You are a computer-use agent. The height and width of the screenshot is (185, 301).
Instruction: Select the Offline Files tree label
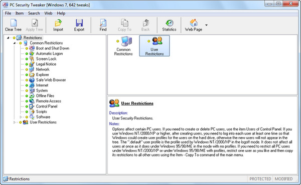tap(45, 96)
